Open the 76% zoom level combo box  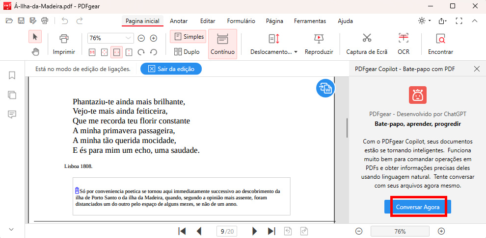tap(110, 38)
